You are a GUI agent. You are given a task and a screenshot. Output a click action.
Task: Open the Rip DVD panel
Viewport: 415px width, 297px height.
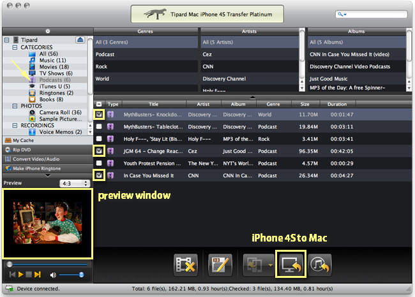(48, 150)
